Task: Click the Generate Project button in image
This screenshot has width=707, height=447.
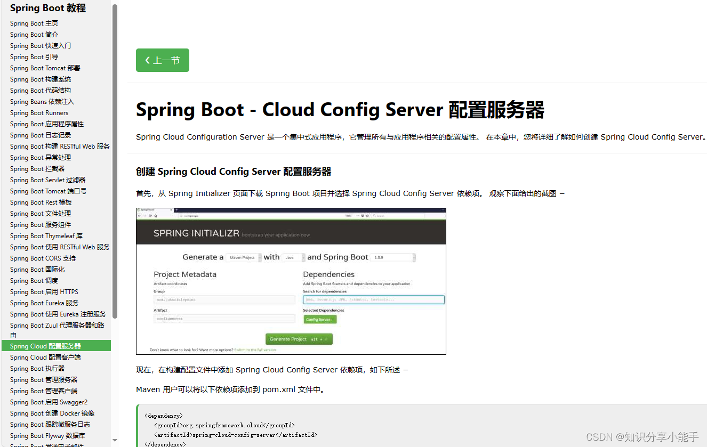Action: [x=299, y=339]
